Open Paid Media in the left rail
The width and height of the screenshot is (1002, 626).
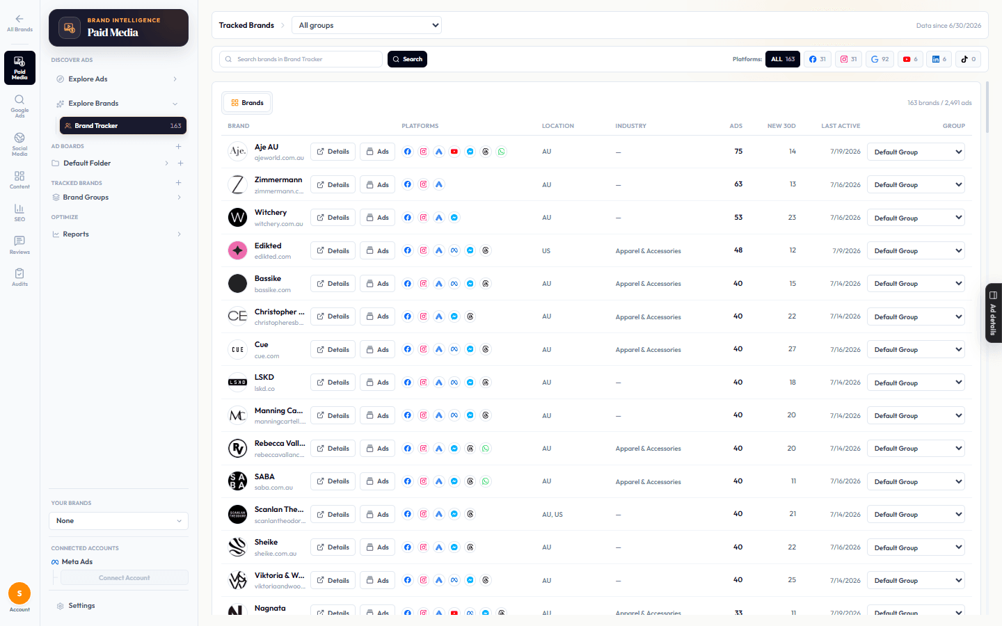click(19, 67)
